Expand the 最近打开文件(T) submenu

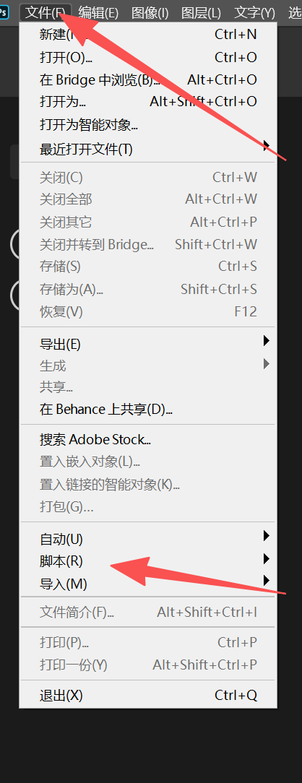click(148, 149)
